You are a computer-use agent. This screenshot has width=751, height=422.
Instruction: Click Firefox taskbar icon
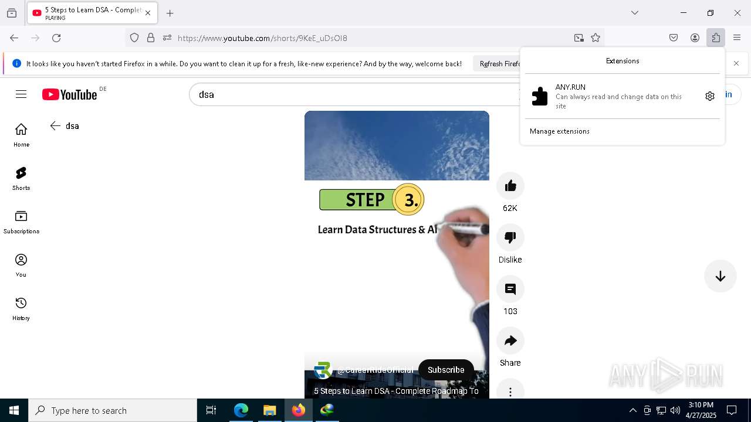coord(299,410)
